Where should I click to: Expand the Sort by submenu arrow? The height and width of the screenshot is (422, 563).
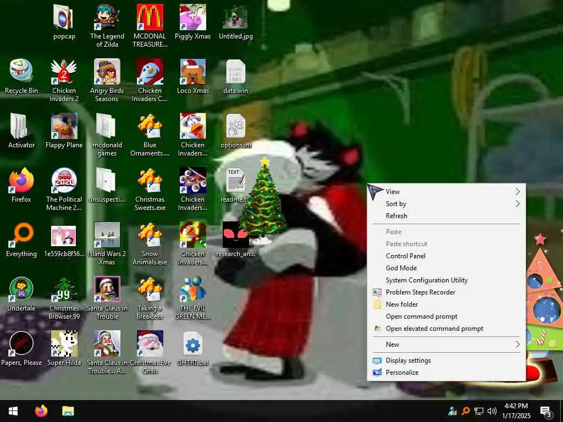(x=517, y=204)
